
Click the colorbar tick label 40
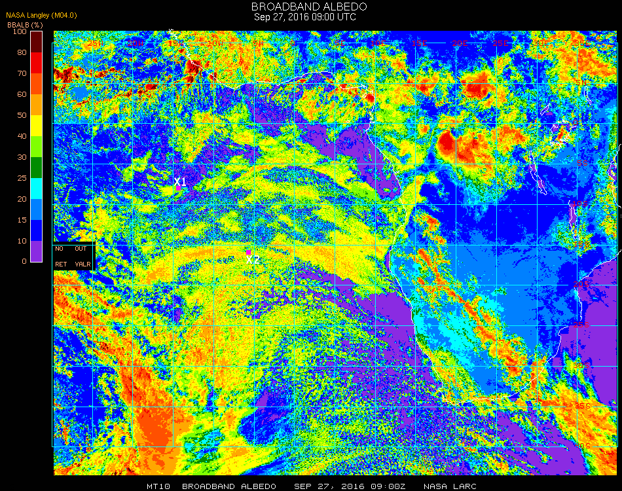click(22, 136)
